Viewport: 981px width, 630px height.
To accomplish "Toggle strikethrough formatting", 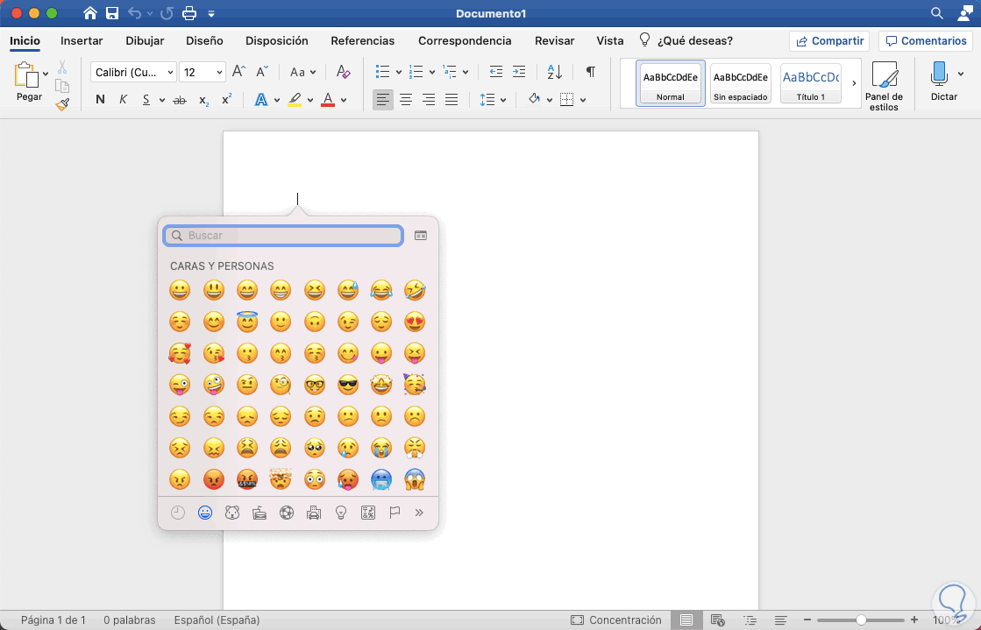I will (x=180, y=100).
